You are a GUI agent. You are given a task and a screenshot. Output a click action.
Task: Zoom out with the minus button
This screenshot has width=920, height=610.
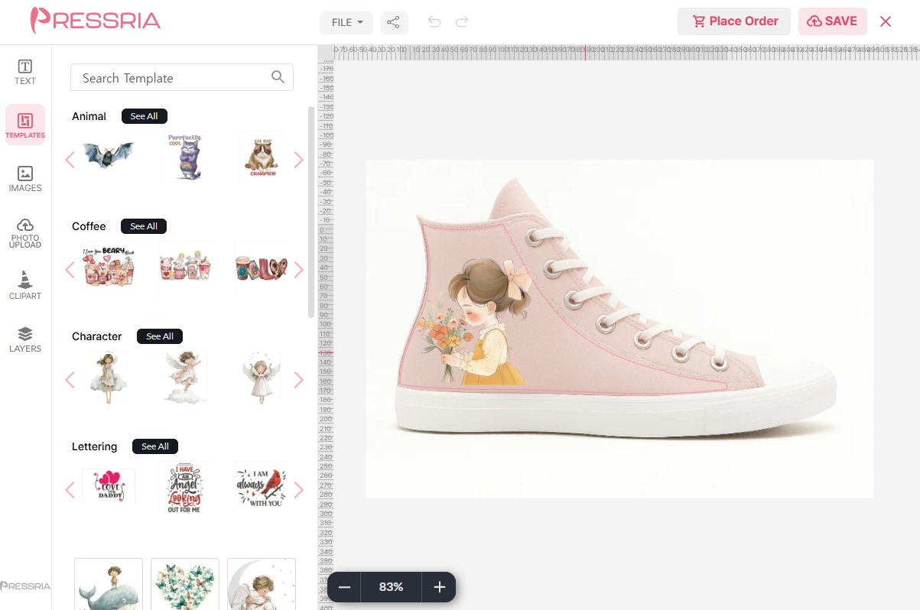tap(344, 587)
